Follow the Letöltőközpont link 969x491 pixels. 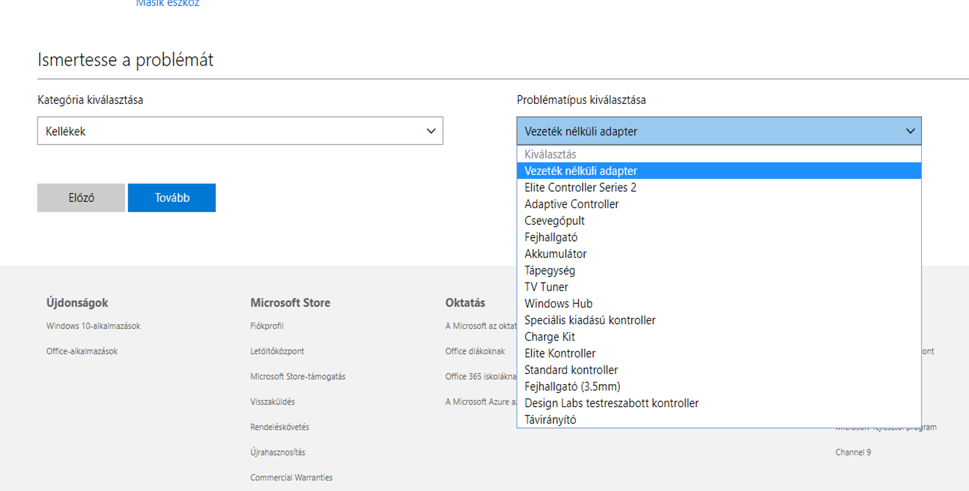tap(277, 351)
